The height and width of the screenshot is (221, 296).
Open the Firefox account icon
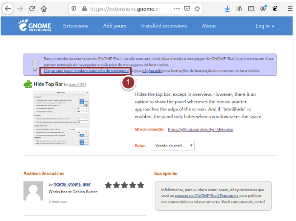click(263, 8)
